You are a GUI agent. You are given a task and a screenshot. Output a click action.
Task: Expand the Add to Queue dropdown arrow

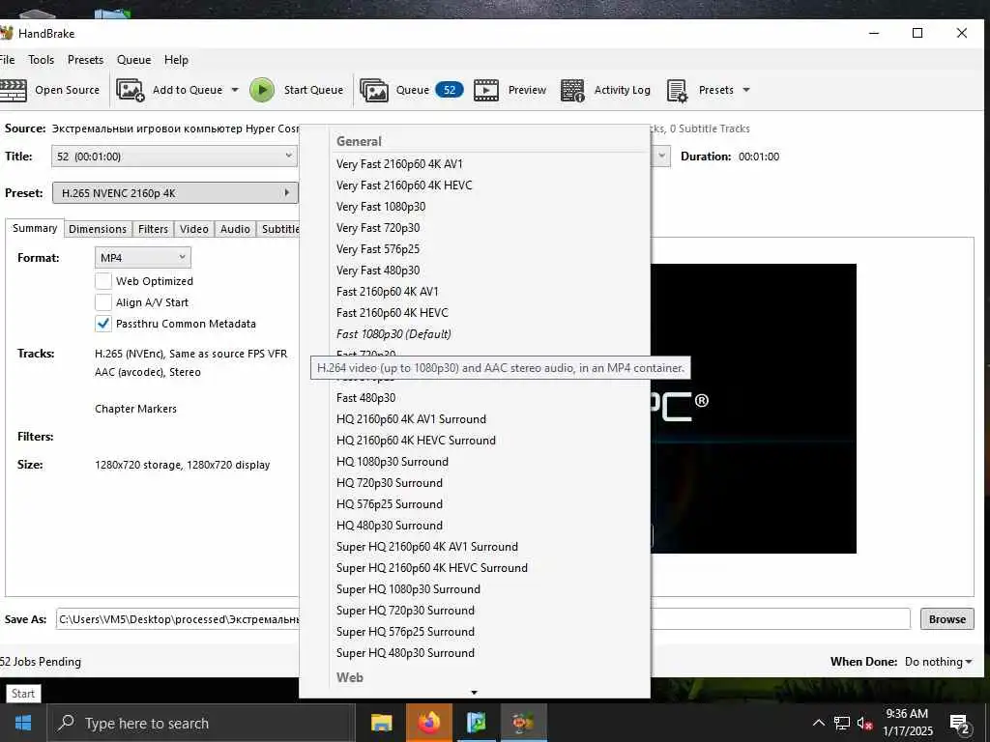click(235, 90)
